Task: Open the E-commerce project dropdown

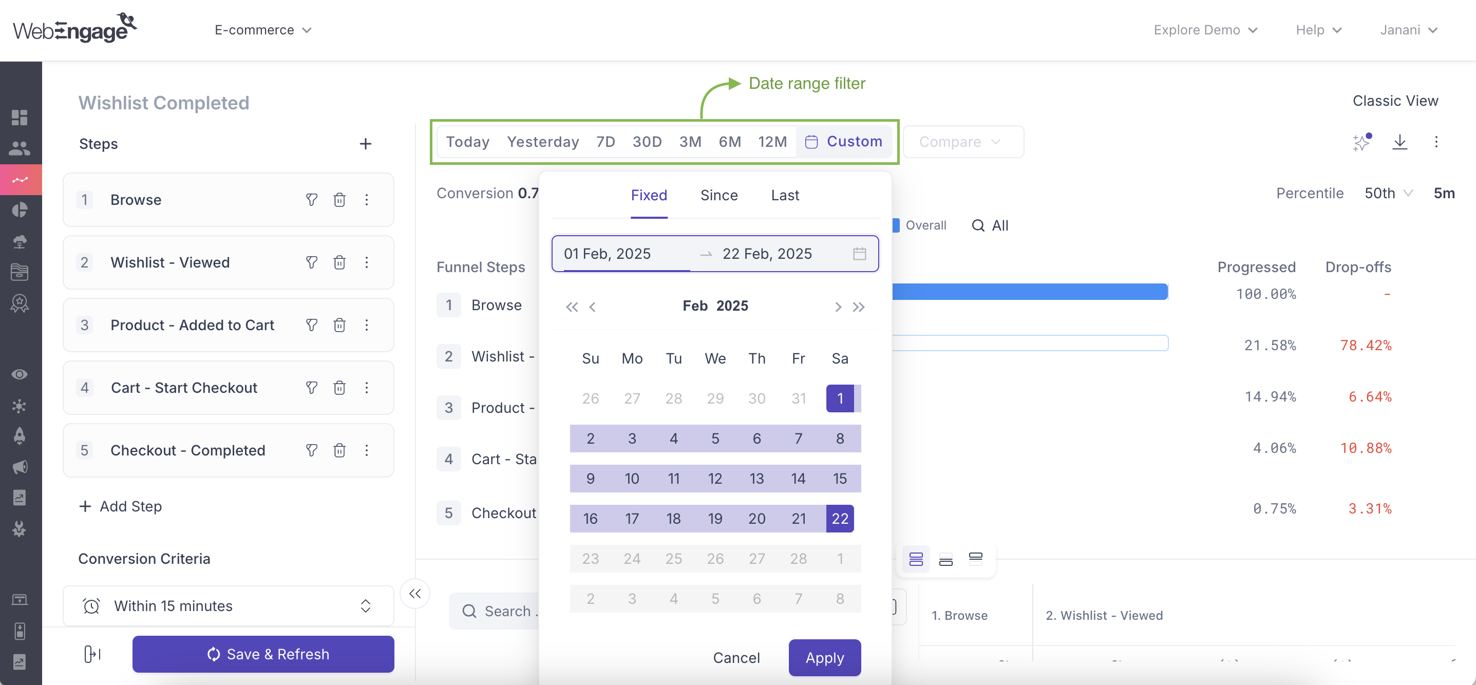Action: [x=263, y=30]
